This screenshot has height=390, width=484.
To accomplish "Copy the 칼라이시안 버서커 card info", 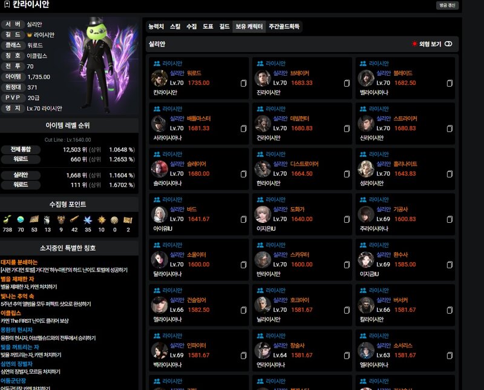I will point(450,310).
